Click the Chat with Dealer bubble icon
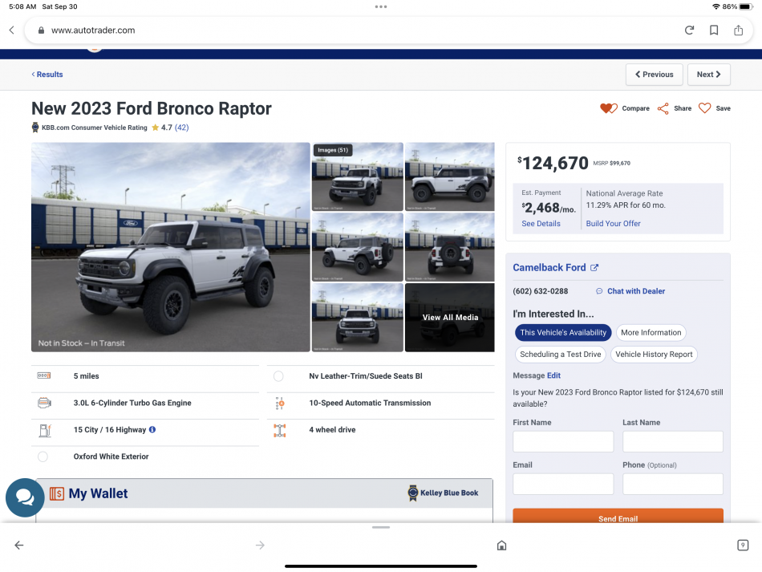Image resolution: width=762 pixels, height=572 pixels. (x=599, y=291)
